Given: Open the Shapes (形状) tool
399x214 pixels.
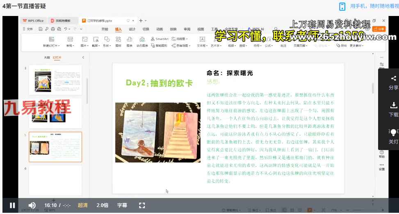Looking at the screenshot, I should [107, 39].
